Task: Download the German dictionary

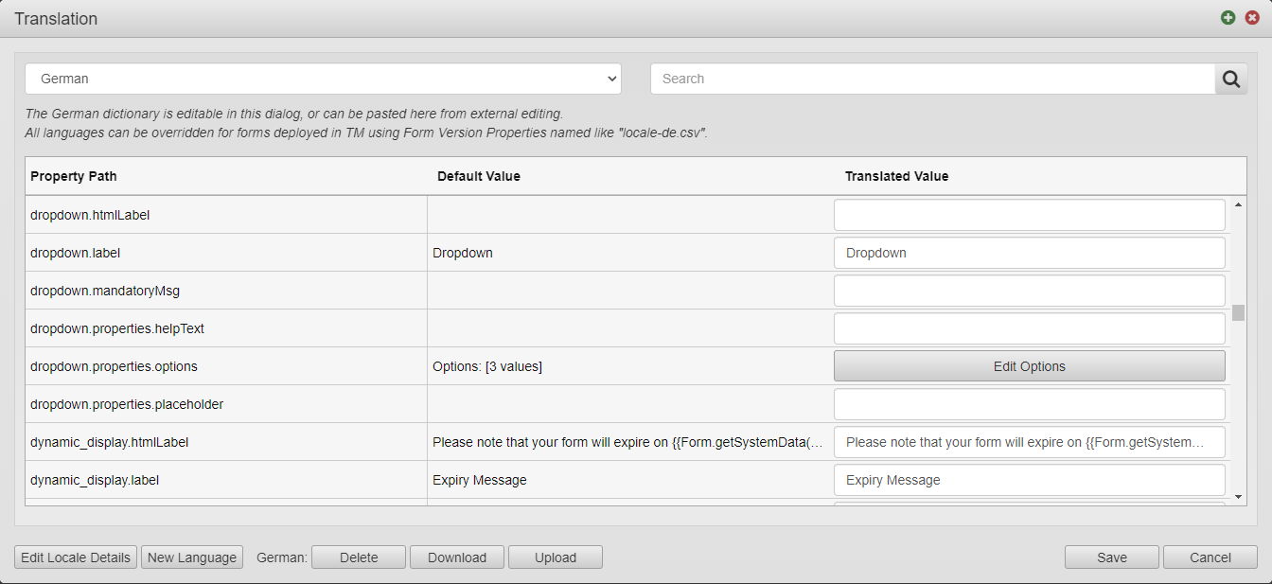Action: point(457,557)
